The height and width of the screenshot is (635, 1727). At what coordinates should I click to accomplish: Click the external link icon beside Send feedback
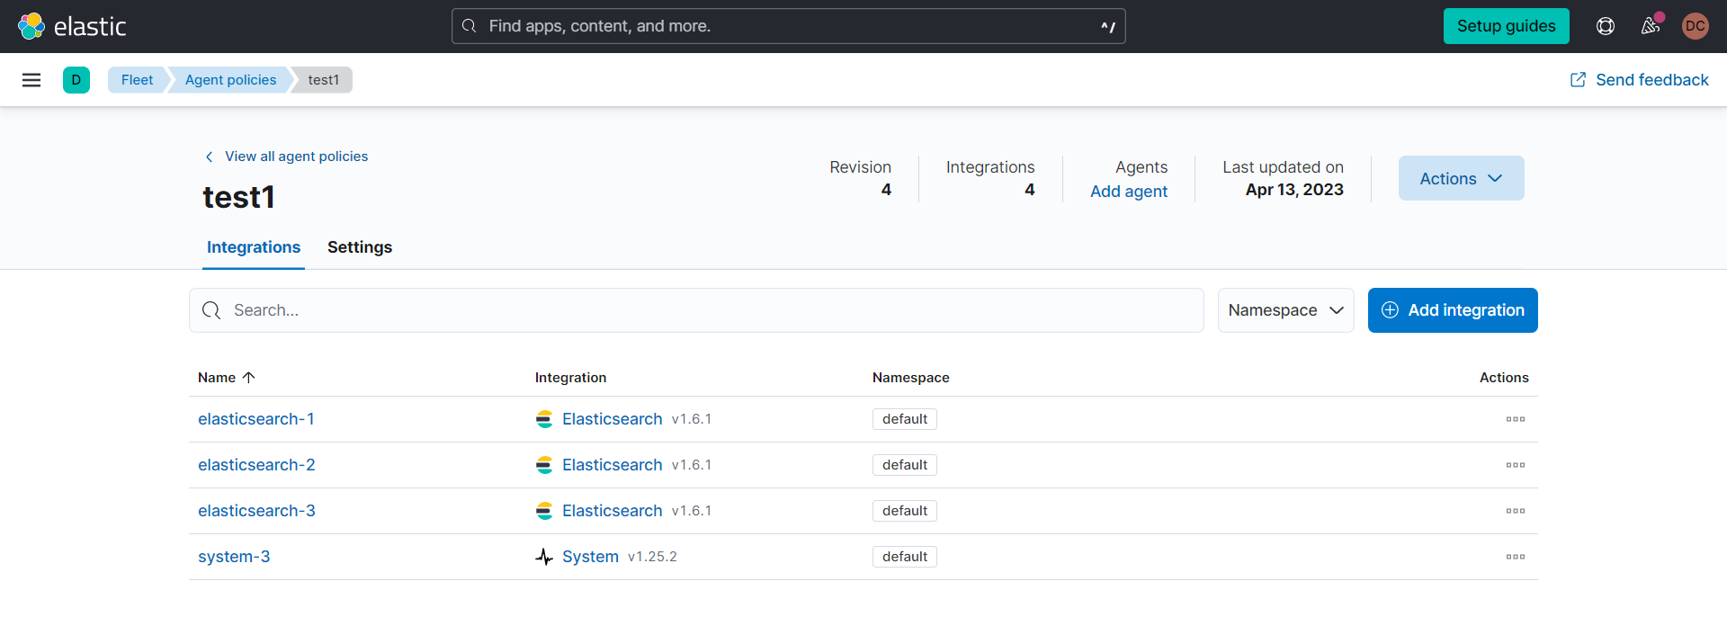1578,80
